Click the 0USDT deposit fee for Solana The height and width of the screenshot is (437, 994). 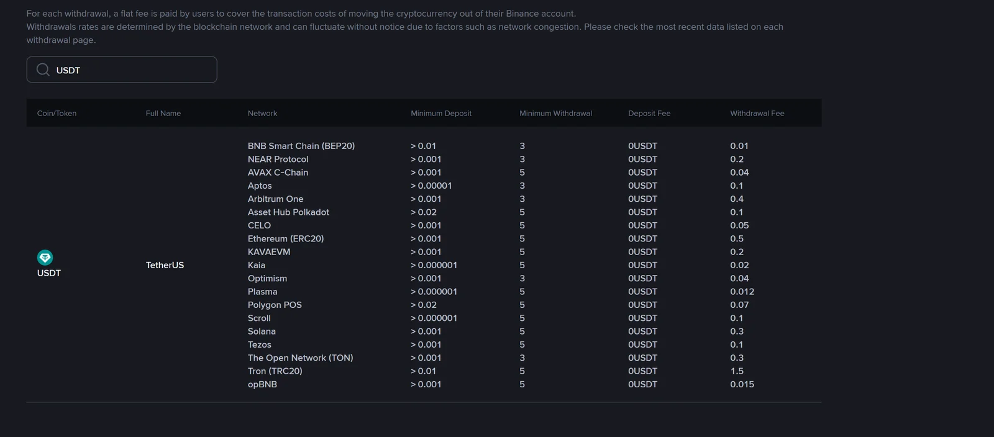point(642,331)
